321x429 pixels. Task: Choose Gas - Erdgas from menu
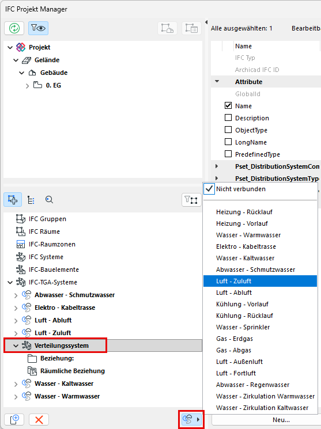260,339
